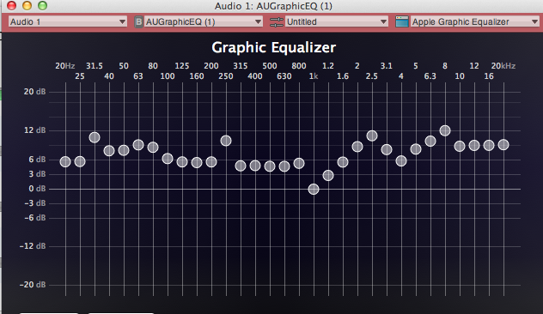Screen dimensions: 543x314
Task: Click the 1.6 kHz band slider knob
Action: click(x=343, y=162)
